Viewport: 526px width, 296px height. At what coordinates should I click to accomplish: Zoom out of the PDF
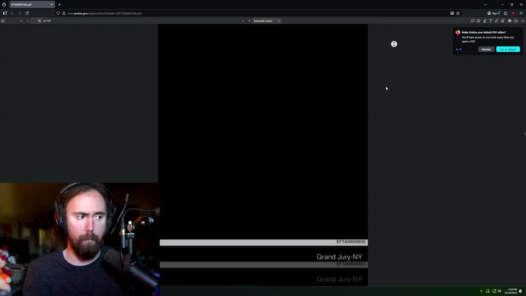coord(243,21)
